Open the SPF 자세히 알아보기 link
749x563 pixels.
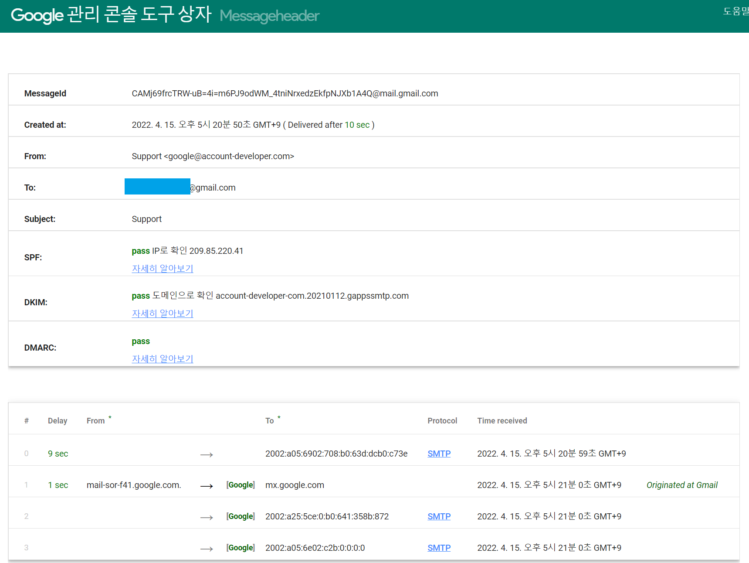(162, 269)
